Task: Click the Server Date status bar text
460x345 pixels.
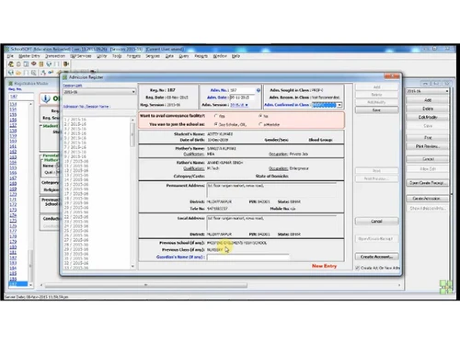Action: tap(37, 297)
